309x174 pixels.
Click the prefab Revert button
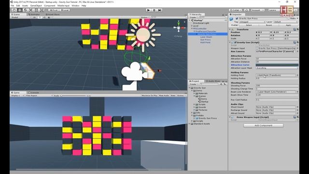268,25
